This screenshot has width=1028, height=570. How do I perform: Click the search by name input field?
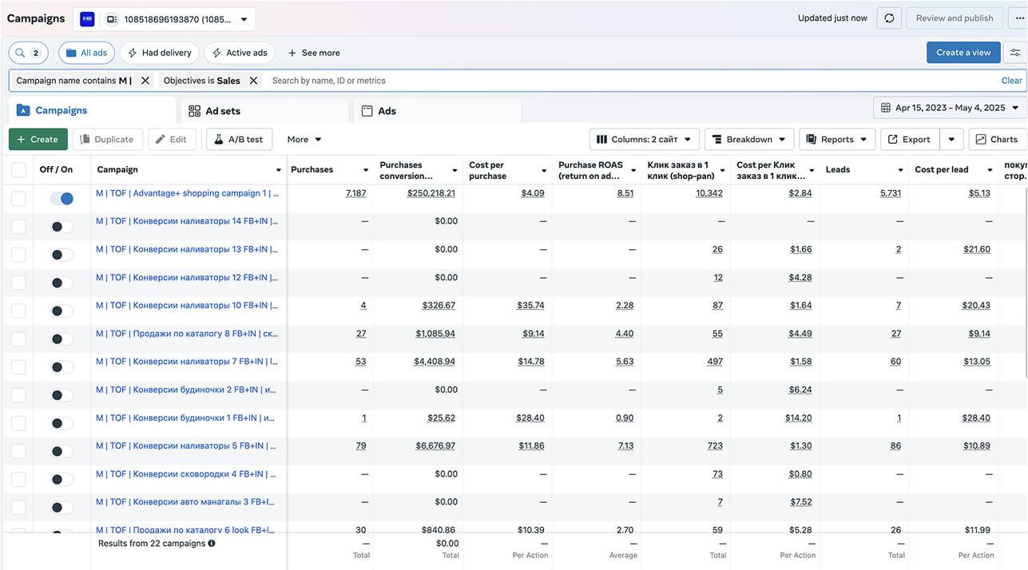point(631,81)
